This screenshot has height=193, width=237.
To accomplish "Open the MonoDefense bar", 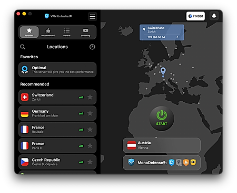I will coord(162,163).
